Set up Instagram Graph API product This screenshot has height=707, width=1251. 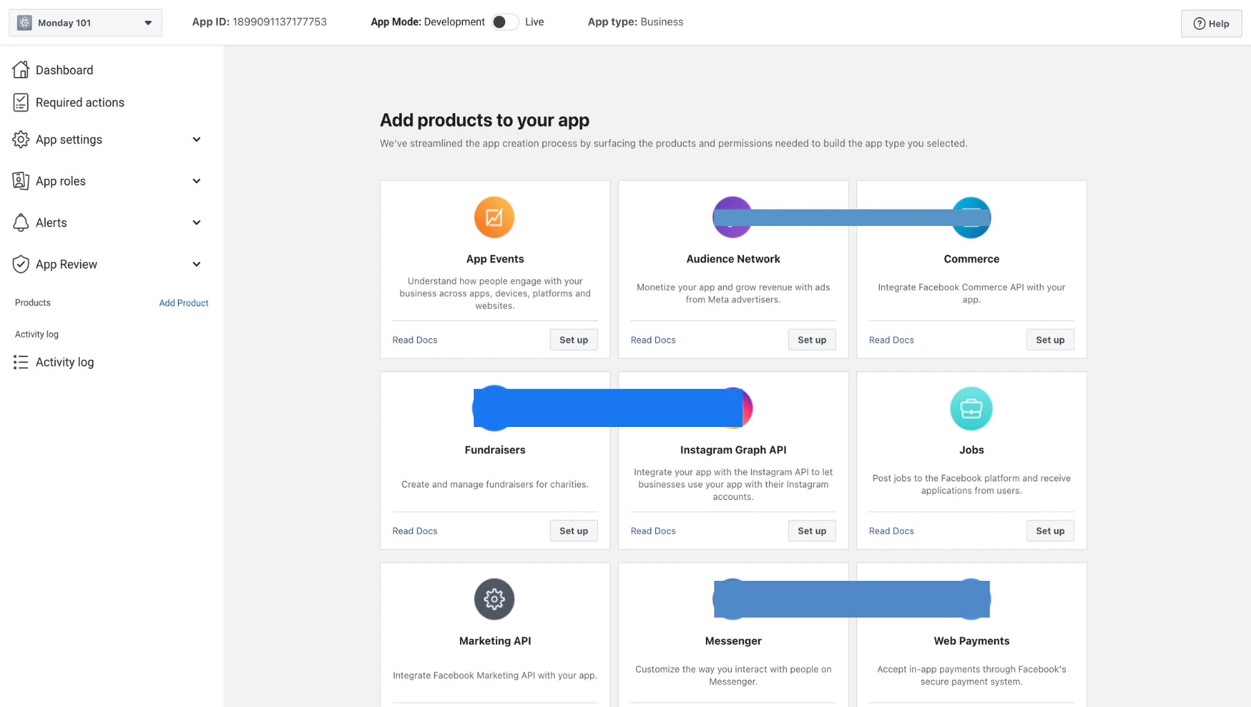pyautogui.click(x=812, y=531)
